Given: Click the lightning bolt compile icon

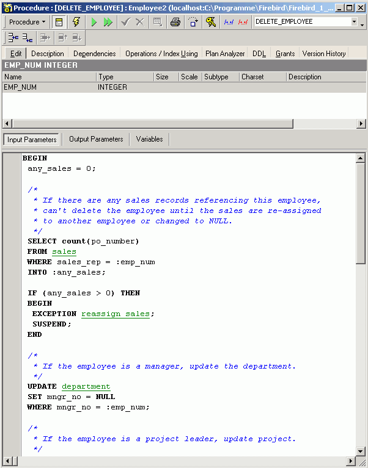Looking at the screenshot, I should tap(76, 22).
